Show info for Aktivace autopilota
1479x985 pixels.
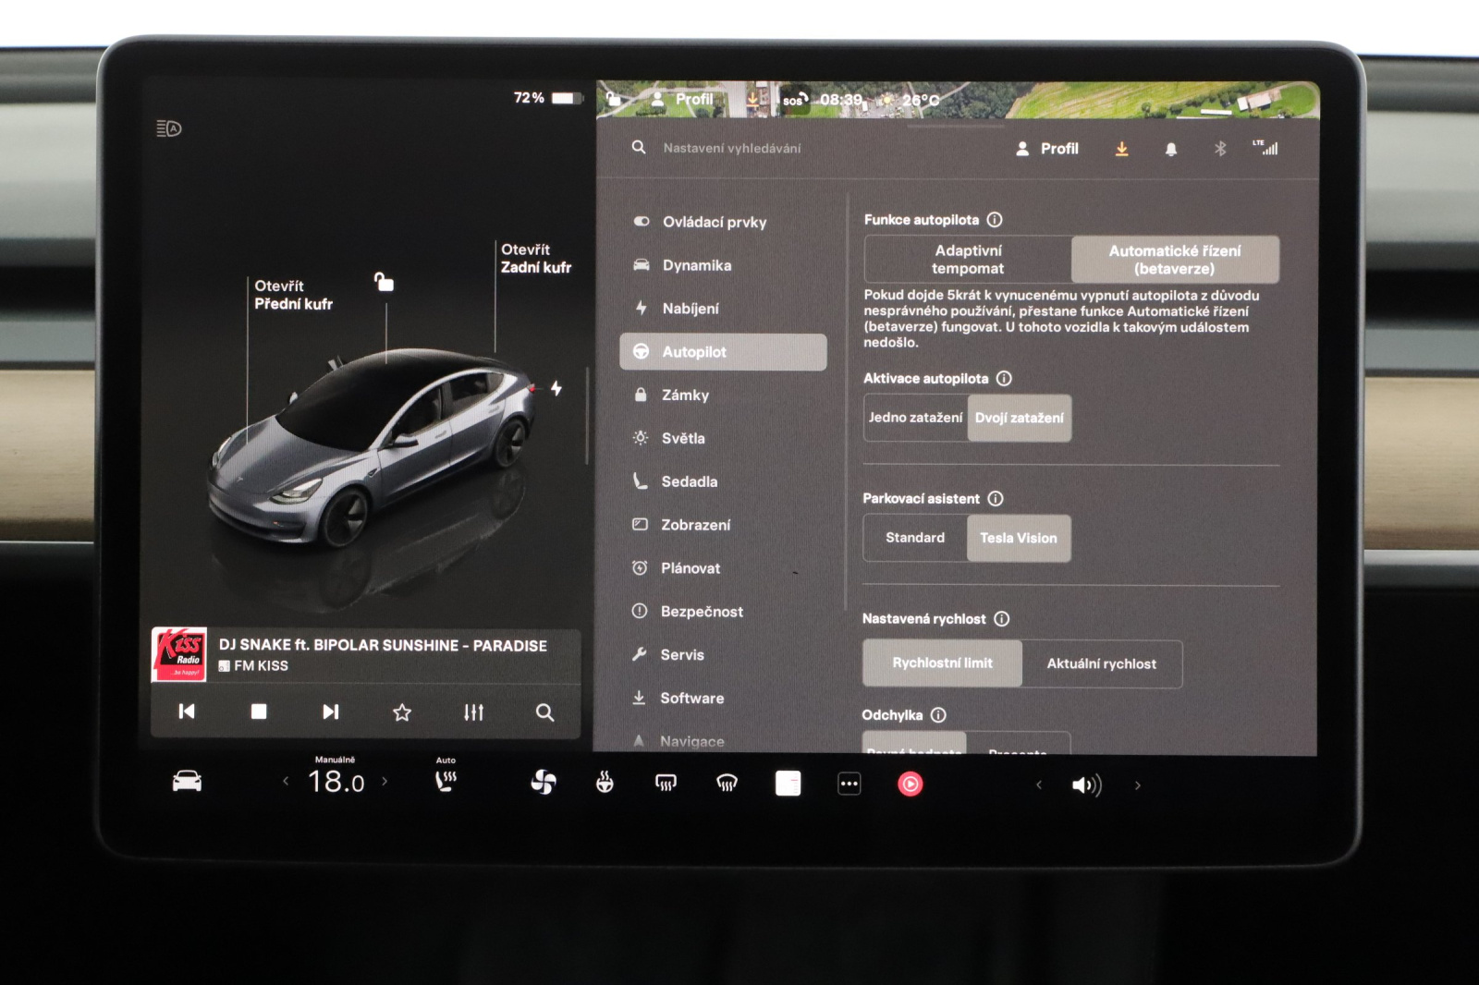1004,379
